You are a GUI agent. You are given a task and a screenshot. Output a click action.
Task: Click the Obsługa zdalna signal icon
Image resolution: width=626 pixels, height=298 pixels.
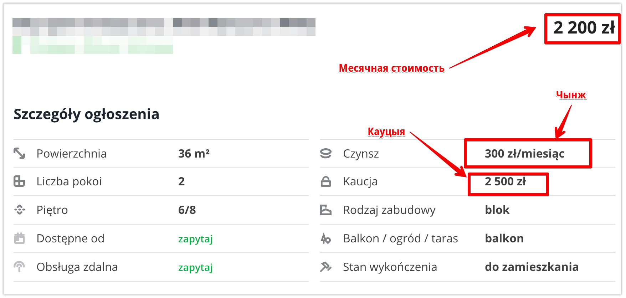coord(19,267)
